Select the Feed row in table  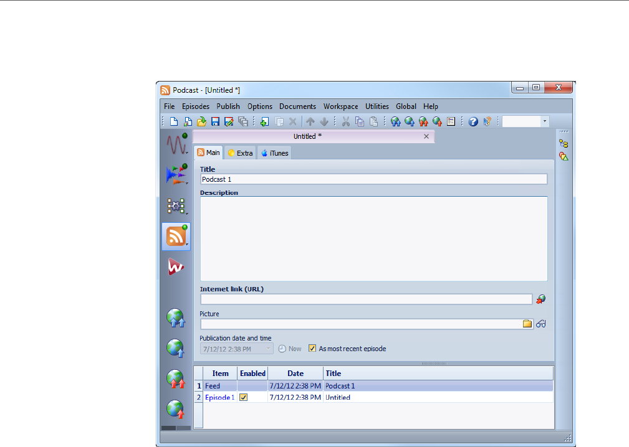point(373,386)
